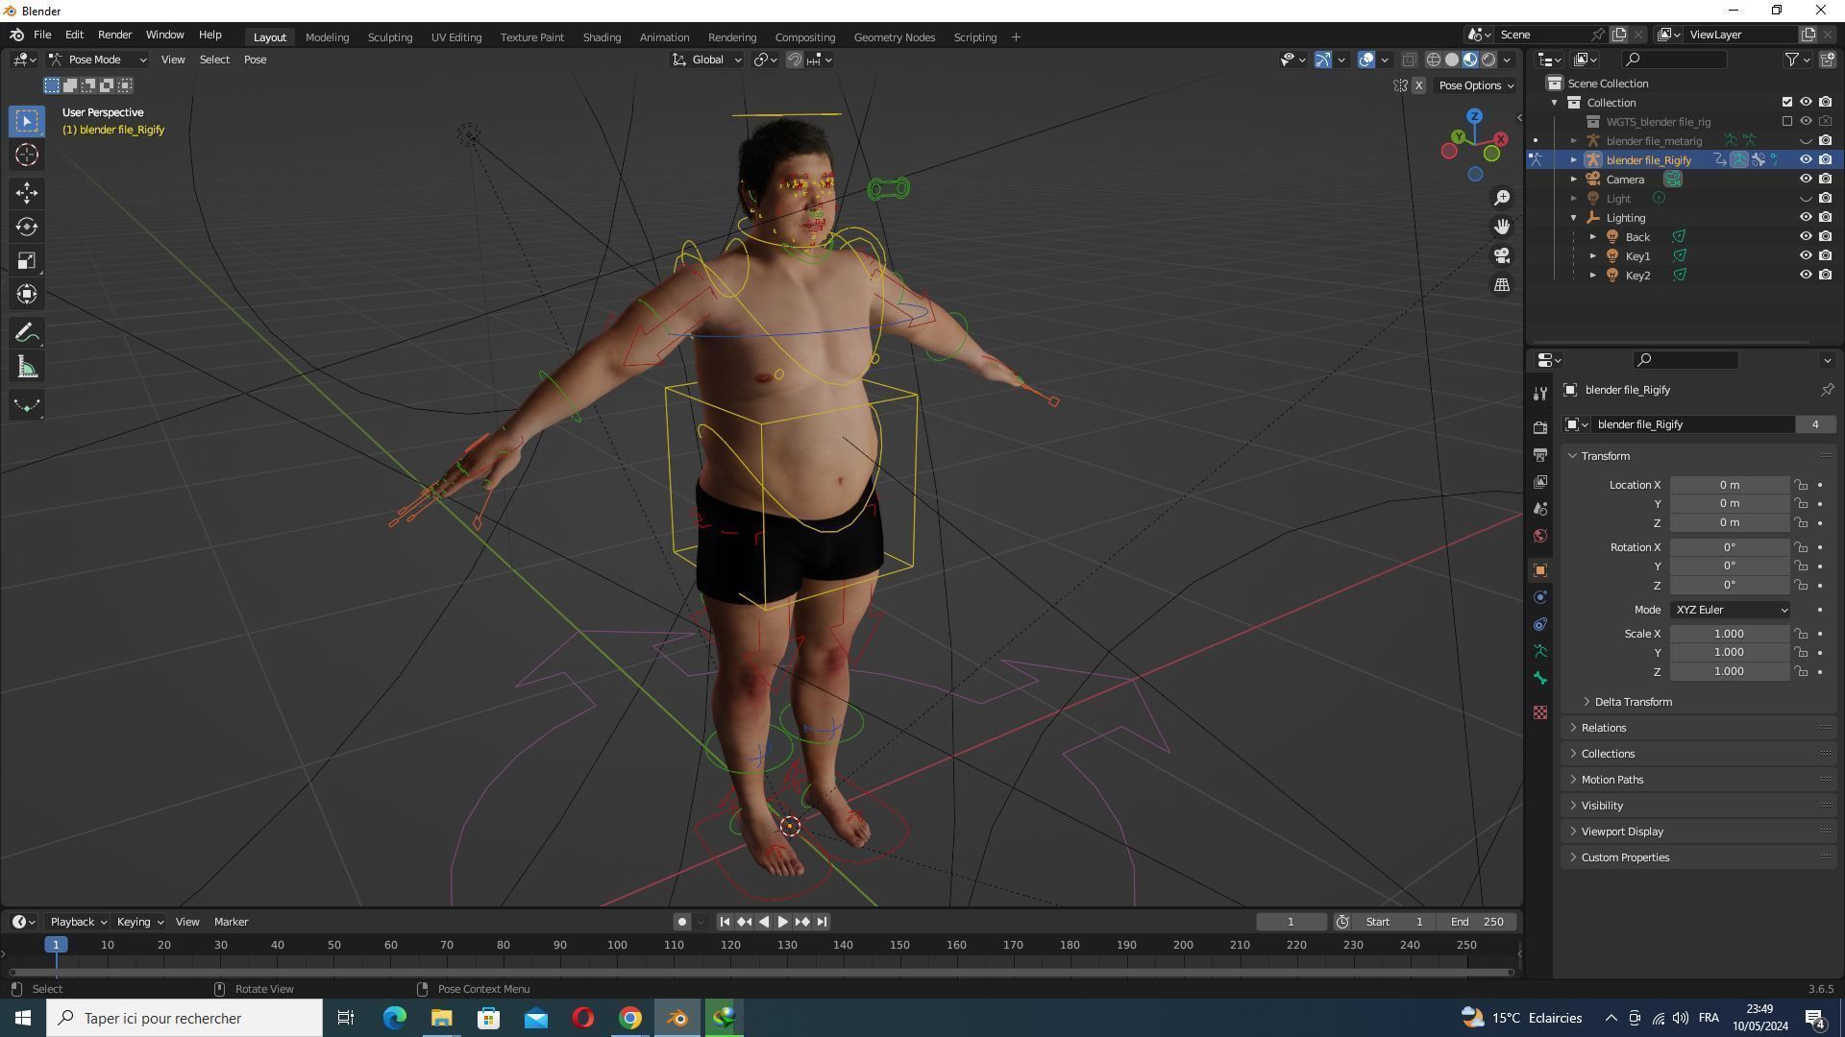Select the Breakdowner pose tool
Viewport: 1845px width, 1037px height.
click(x=27, y=405)
